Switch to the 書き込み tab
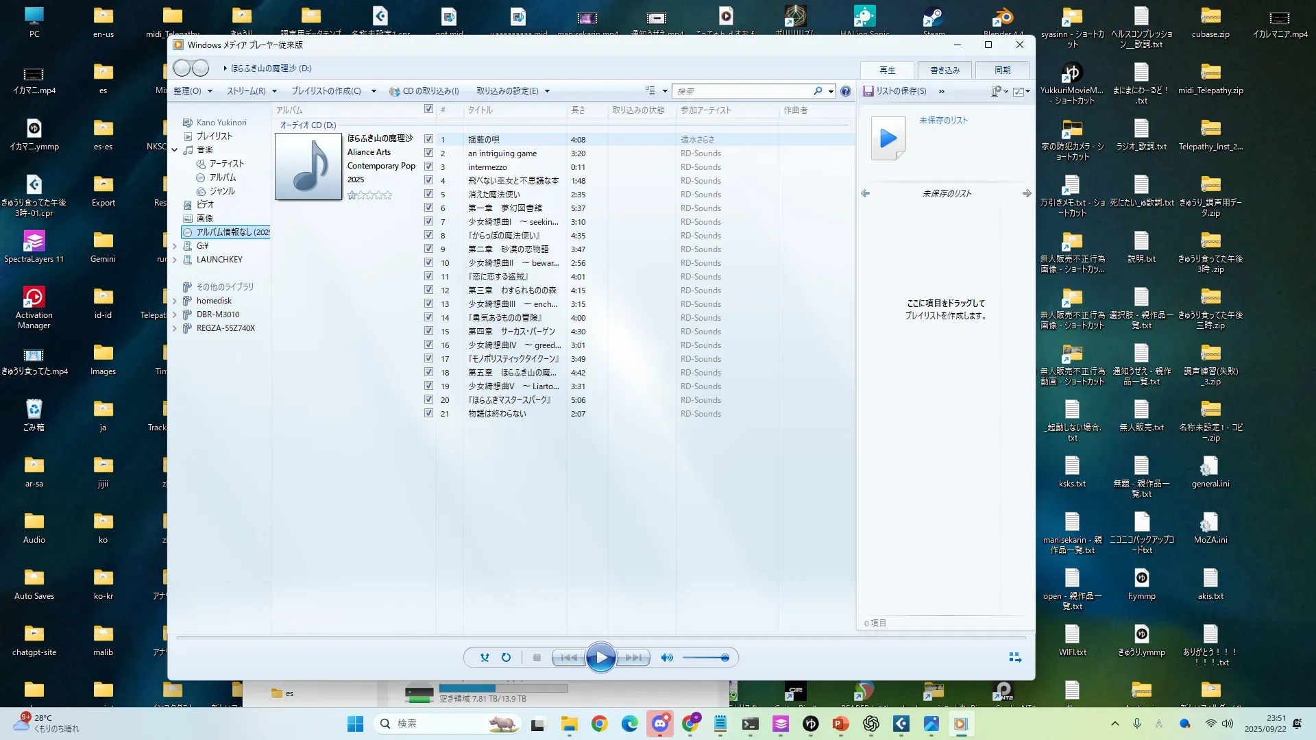 tap(945, 70)
